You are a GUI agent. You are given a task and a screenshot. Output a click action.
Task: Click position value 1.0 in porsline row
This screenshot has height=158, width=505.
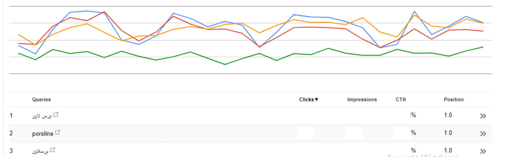coord(448,133)
